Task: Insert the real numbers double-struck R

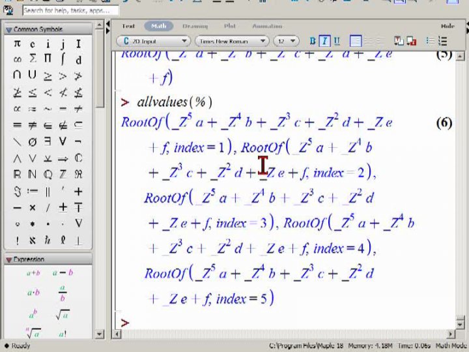Action: pos(17,174)
